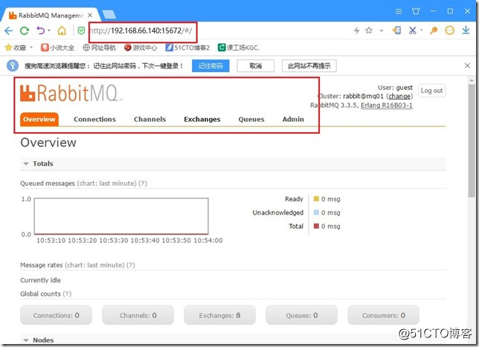Bookmark the page with the star icon
The image size is (479, 347).
[369, 30]
